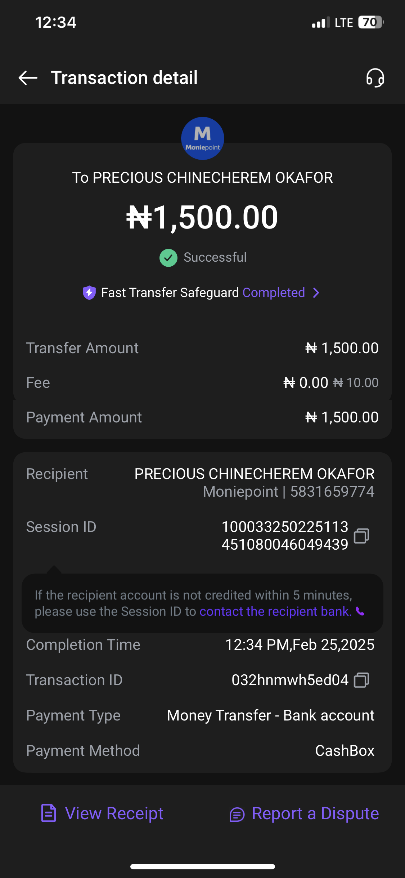Open View Receipt
Screen dimensions: 405x878
pos(114,813)
